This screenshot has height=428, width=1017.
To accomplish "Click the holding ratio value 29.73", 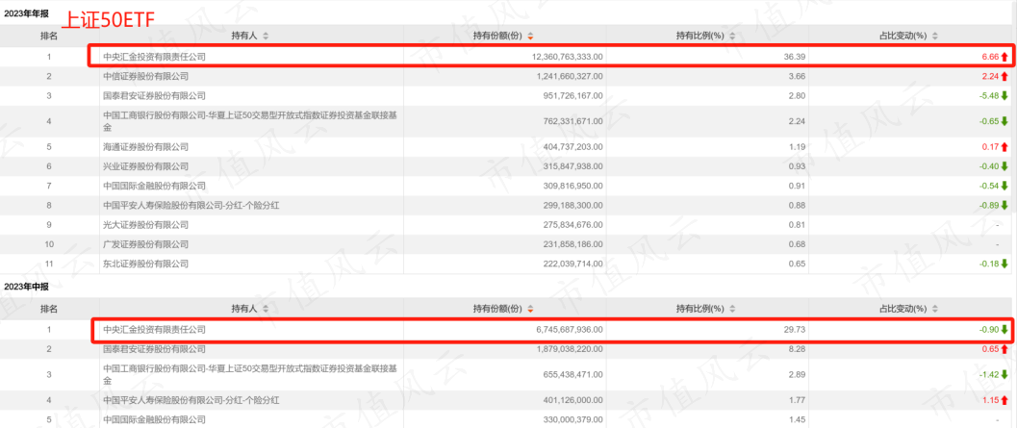I will [795, 330].
